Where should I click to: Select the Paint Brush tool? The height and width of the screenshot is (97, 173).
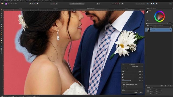click(1, 28)
